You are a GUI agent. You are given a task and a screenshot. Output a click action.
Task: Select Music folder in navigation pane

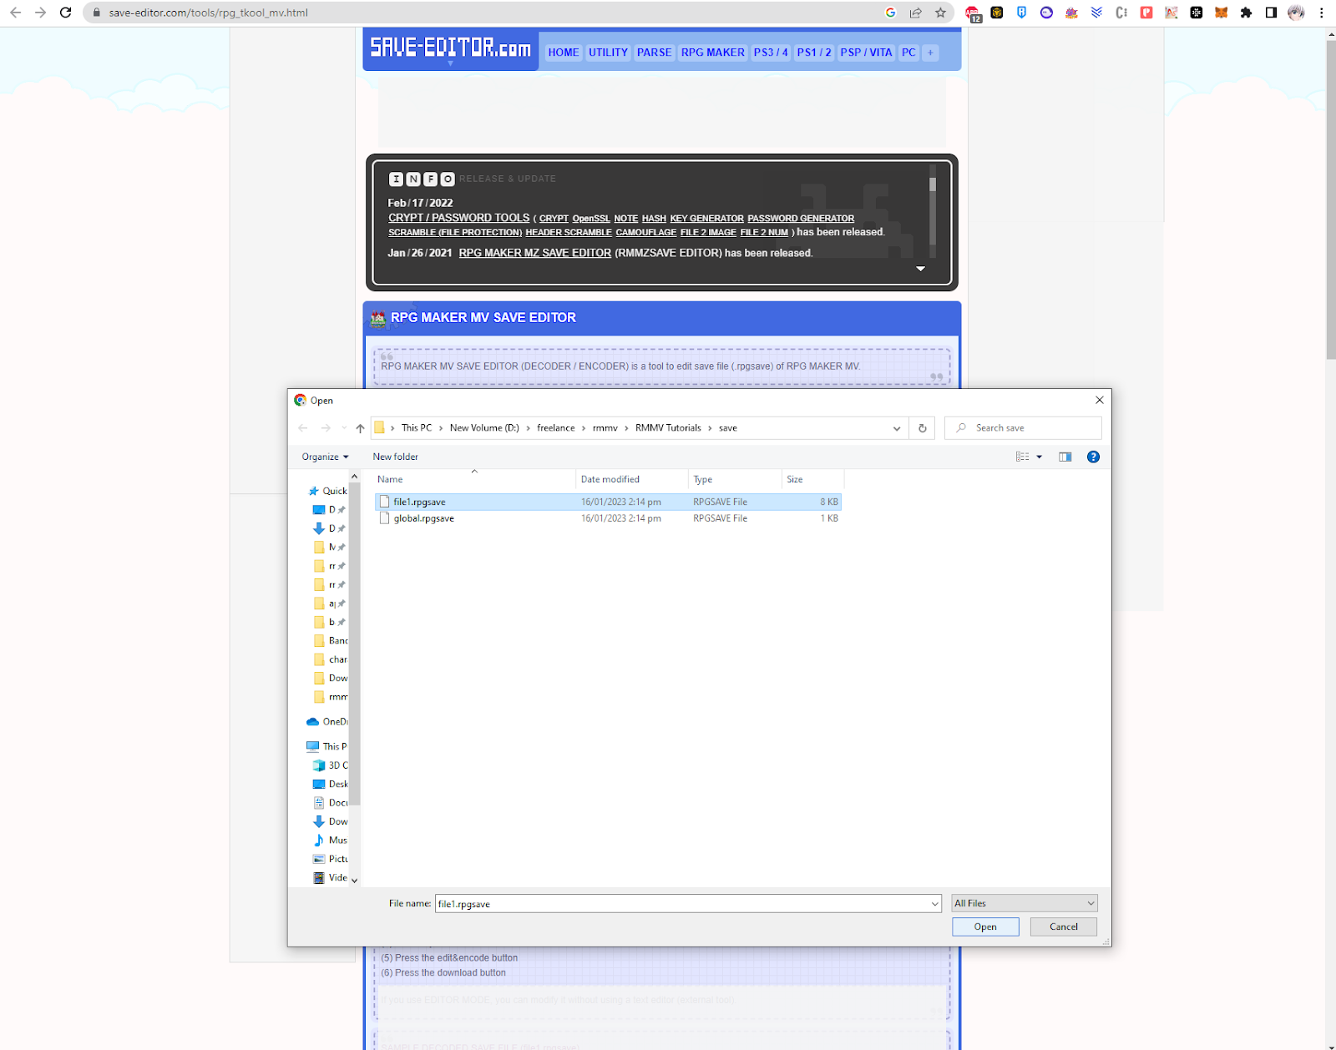[x=331, y=841]
